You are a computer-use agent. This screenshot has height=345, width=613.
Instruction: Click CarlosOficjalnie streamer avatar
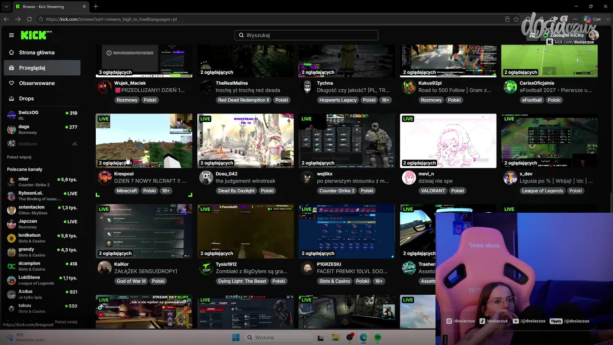click(x=510, y=87)
